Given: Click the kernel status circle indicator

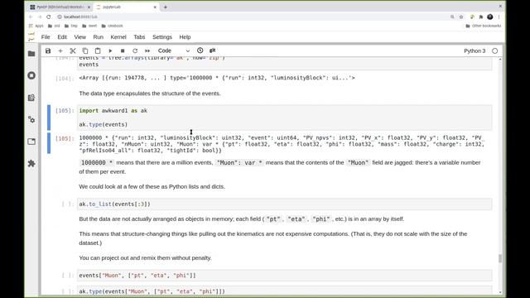Looking at the screenshot, I should click(495, 51).
